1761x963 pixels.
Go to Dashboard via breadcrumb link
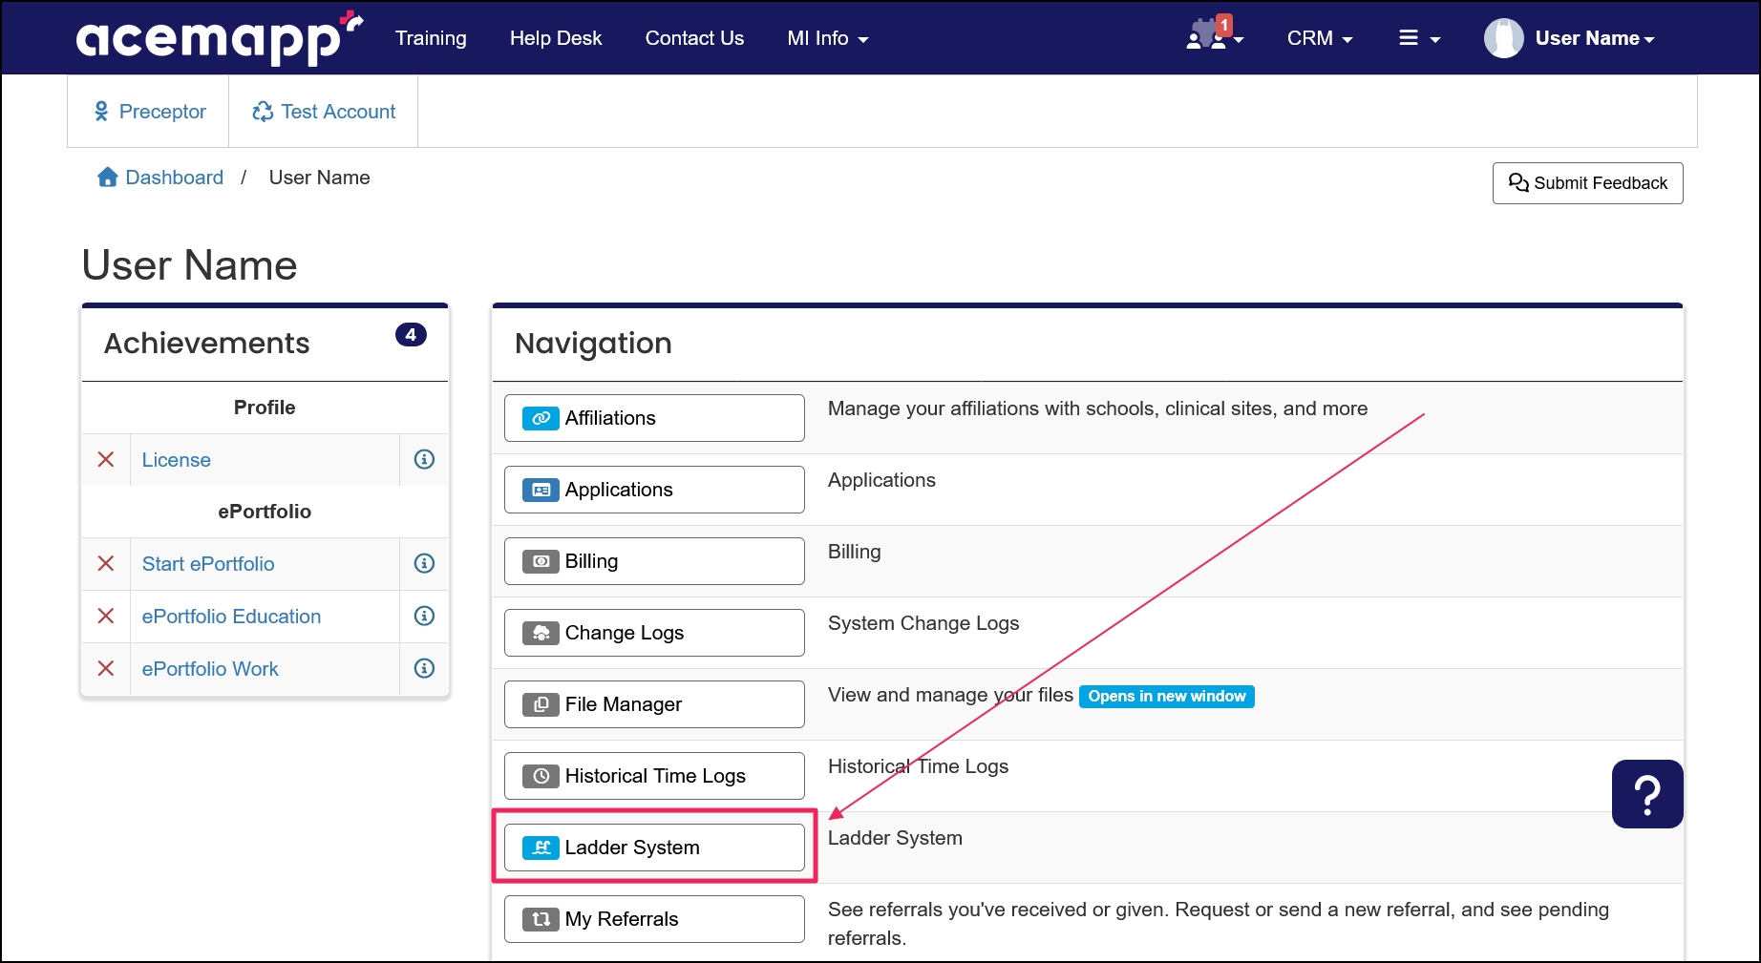[174, 177]
